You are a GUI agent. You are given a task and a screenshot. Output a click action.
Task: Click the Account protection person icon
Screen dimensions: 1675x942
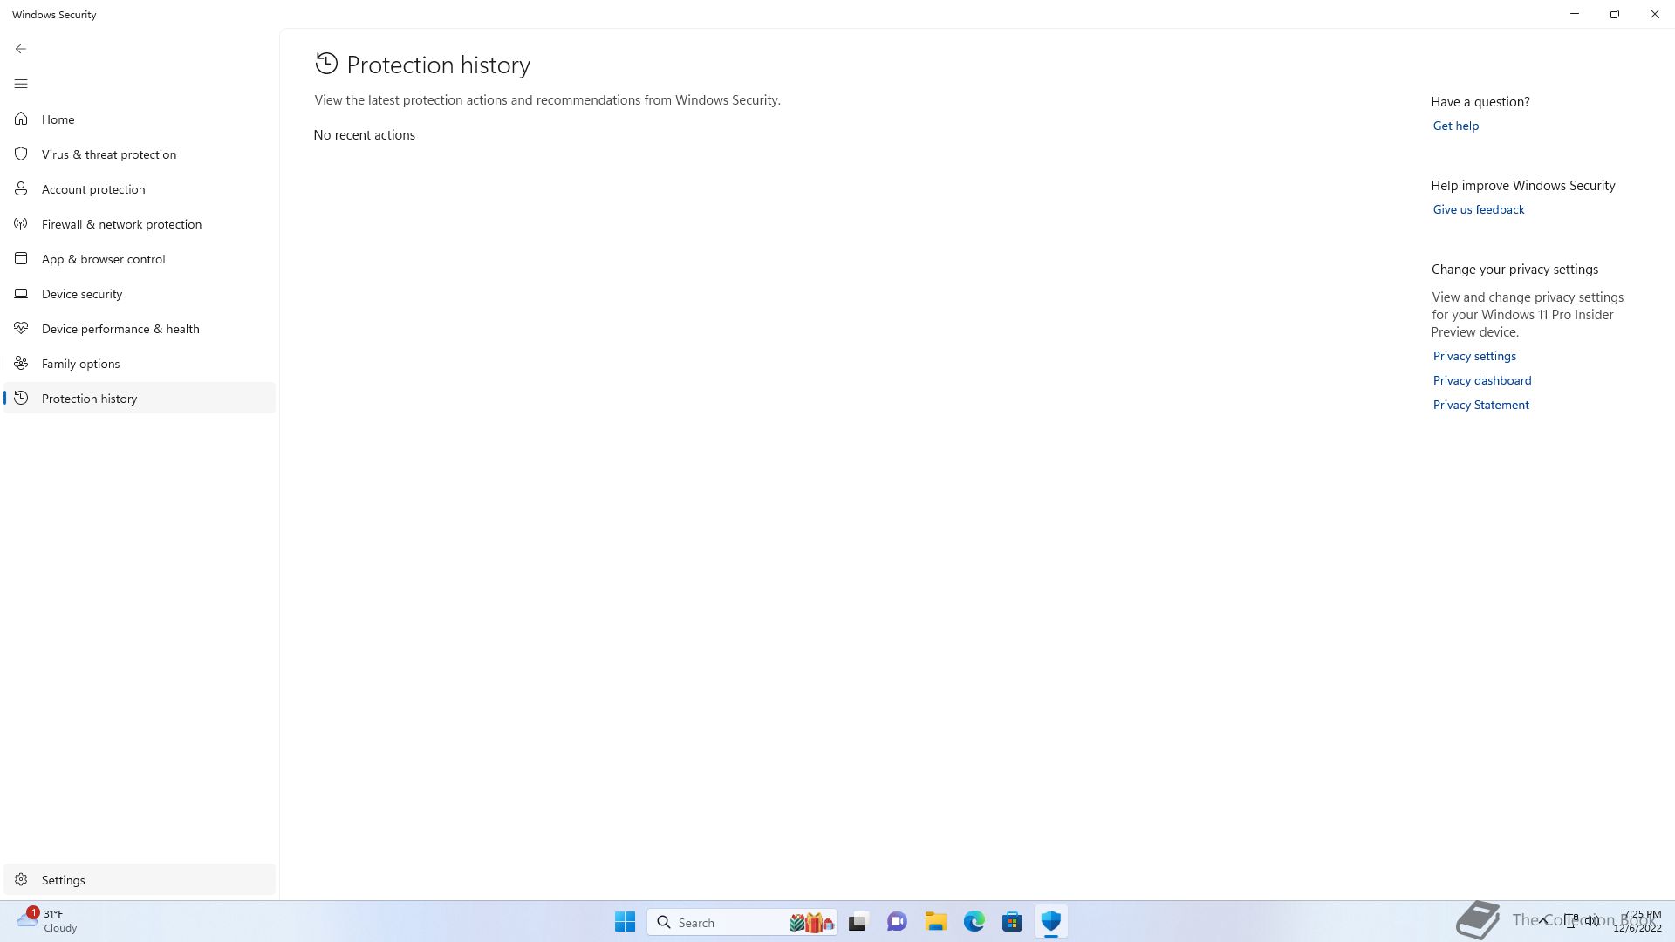(21, 188)
